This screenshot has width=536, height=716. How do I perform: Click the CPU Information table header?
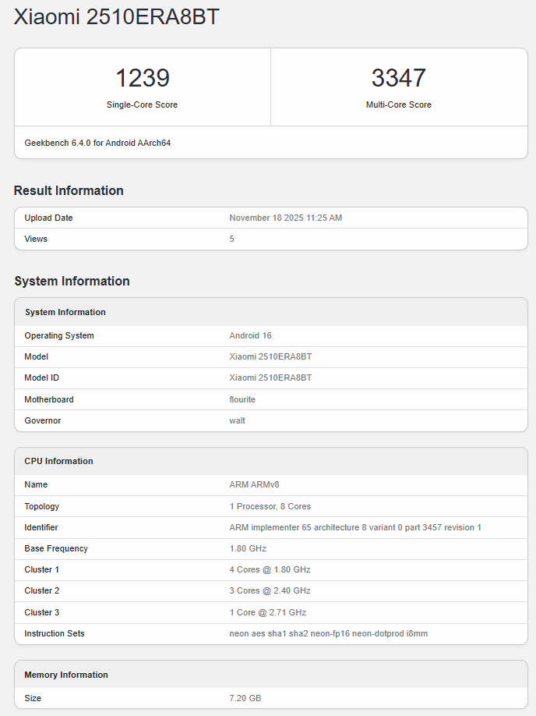coord(58,461)
